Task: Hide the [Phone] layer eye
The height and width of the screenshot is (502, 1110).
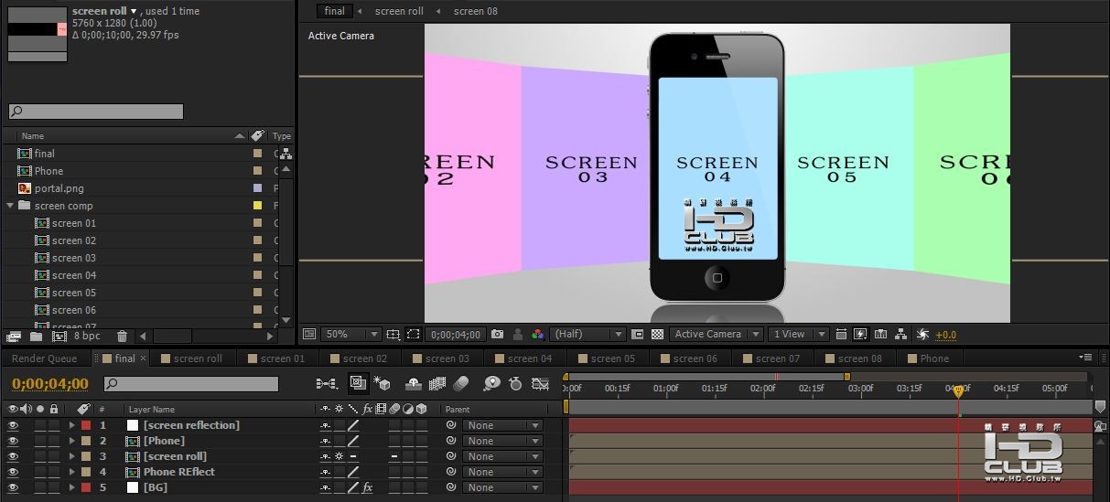Action: pos(13,441)
